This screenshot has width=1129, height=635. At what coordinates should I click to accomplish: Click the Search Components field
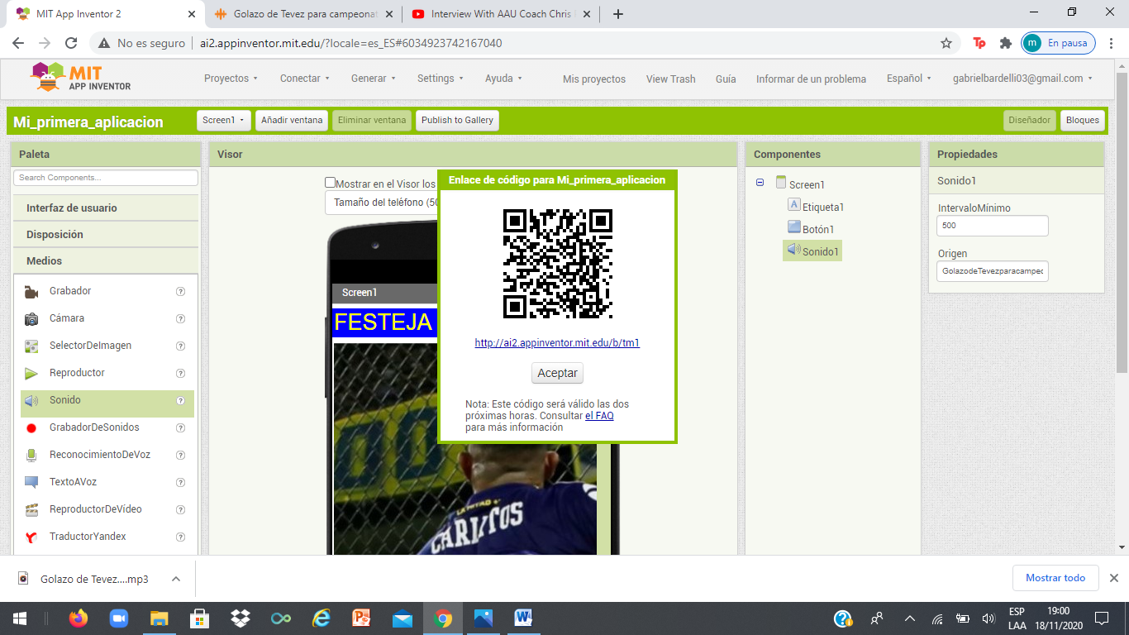click(106, 178)
